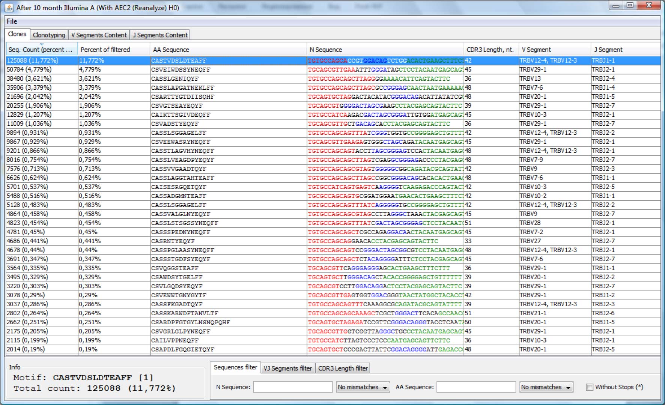The height and width of the screenshot is (405, 665).
Task: Switch to VJ Segments filter tab
Action: (x=287, y=368)
